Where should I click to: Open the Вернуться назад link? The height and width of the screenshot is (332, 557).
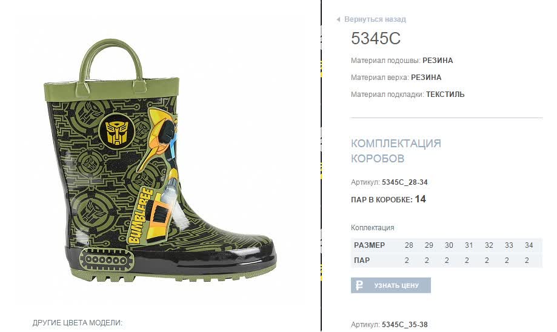(x=375, y=19)
